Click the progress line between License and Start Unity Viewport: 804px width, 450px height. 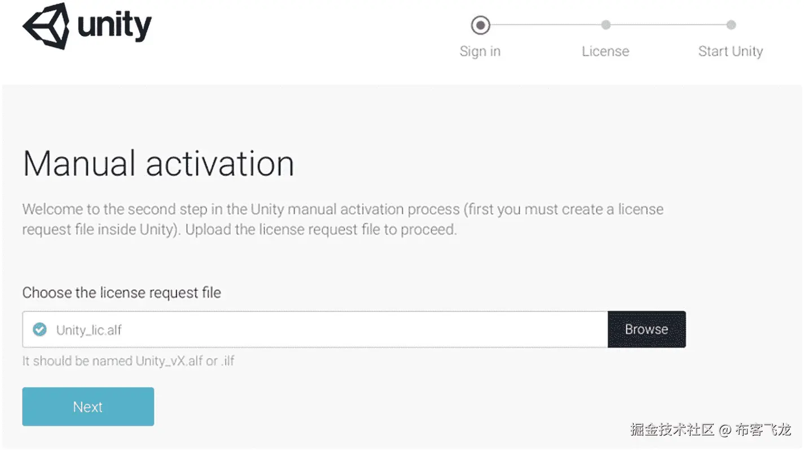668,25
